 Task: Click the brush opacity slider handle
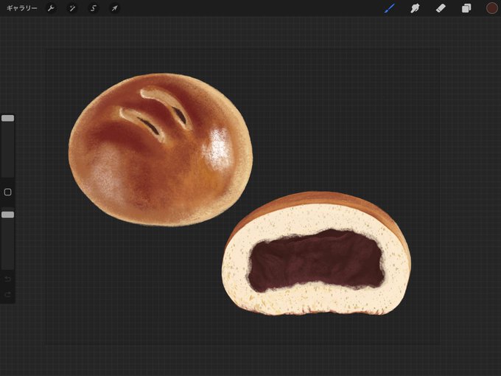(x=7, y=215)
